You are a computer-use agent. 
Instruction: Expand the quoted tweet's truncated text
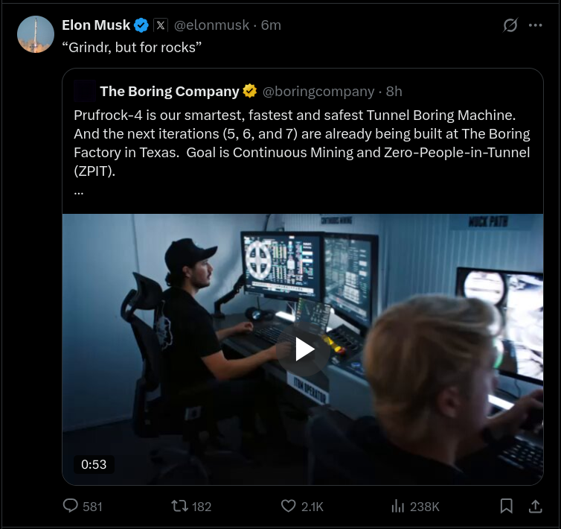79,191
